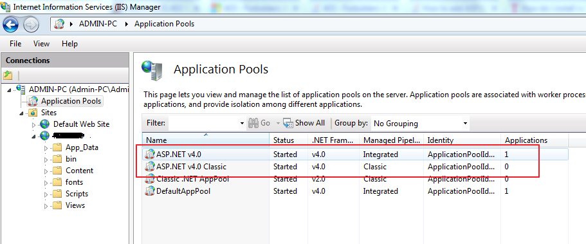Sort by the Applications column header
The width and height of the screenshot is (586, 244).
[535, 140]
